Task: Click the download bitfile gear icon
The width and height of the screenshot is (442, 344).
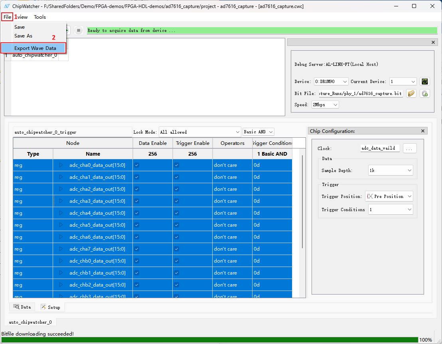Action: [x=425, y=93]
